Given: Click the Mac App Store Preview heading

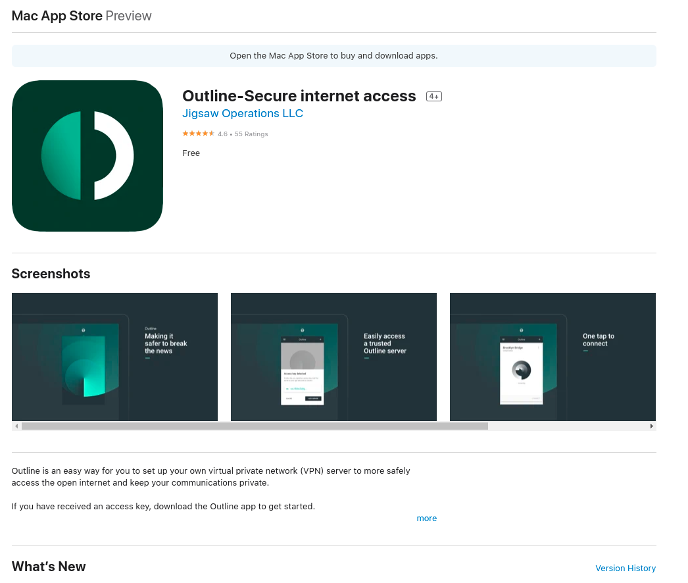Looking at the screenshot, I should pyautogui.click(x=82, y=16).
